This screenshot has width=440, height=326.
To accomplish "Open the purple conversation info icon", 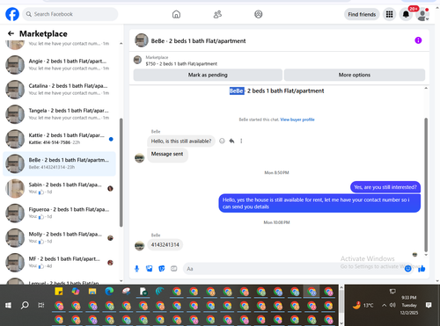I will pyautogui.click(x=418, y=40).
